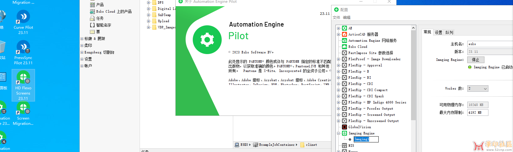Click the 主机名 input field
The image size is (513, 152).
(490, 44)
